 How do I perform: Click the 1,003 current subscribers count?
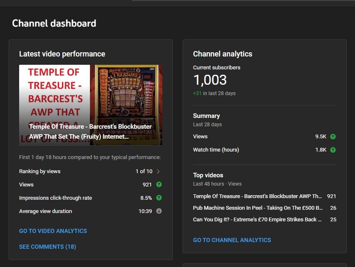click(x=210, y=80)
